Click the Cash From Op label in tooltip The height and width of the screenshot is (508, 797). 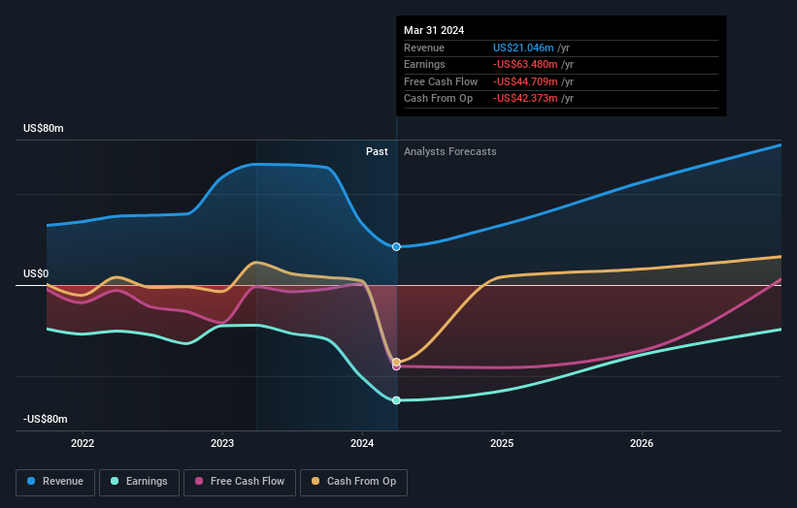(x=438, y=99)
